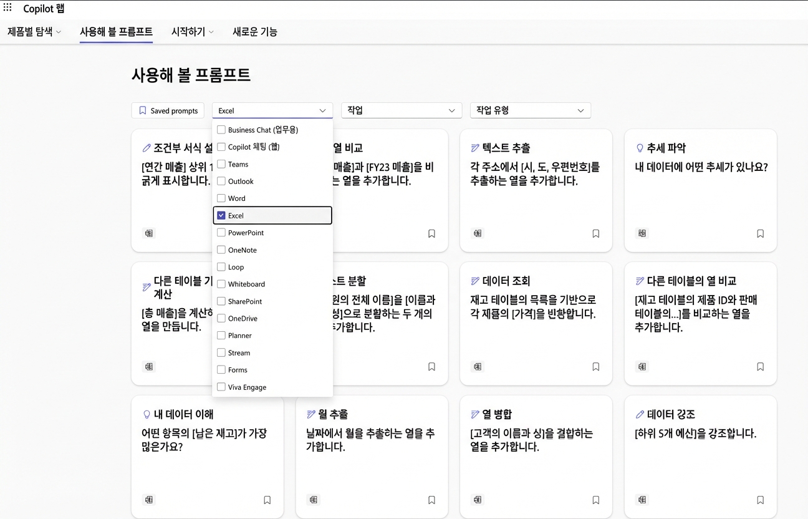Click Excel icon on 추세 파악 card
808x519 pixels.
[x=642, y=233]
